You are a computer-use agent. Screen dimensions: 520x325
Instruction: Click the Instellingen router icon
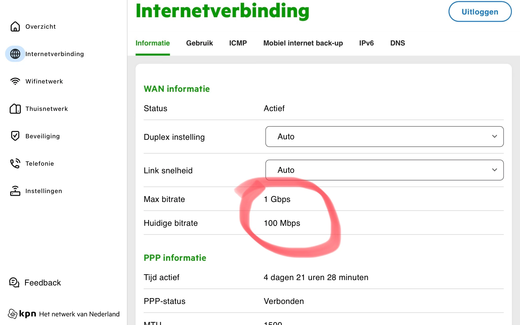pos(15,191)
